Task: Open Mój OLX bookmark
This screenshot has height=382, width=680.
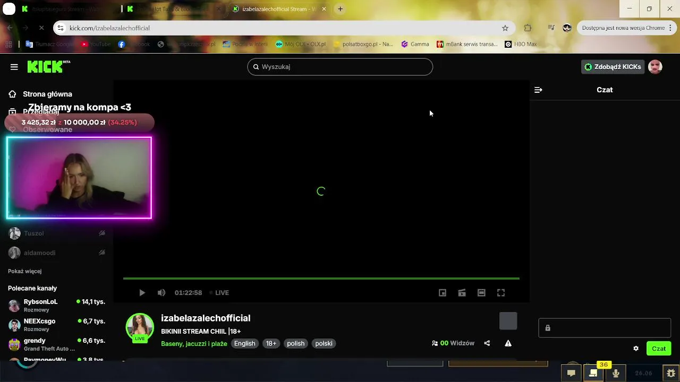Action: 301,44
